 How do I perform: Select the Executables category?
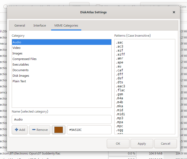tap(62, 65)
